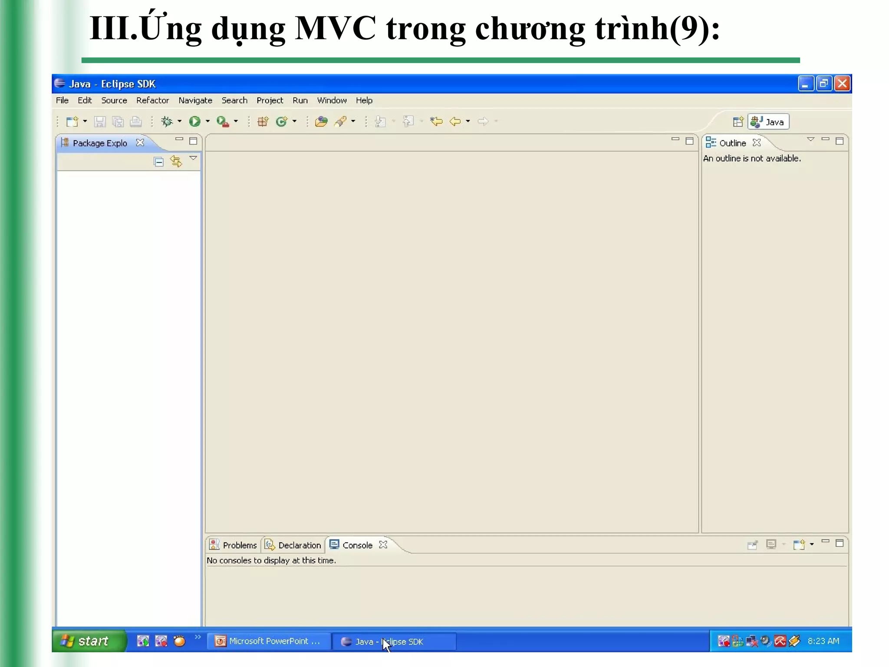This screenshot has width=889, height=667.
Task: Click the New wizard icon in toolbar
Action: (x=72, y=122)
